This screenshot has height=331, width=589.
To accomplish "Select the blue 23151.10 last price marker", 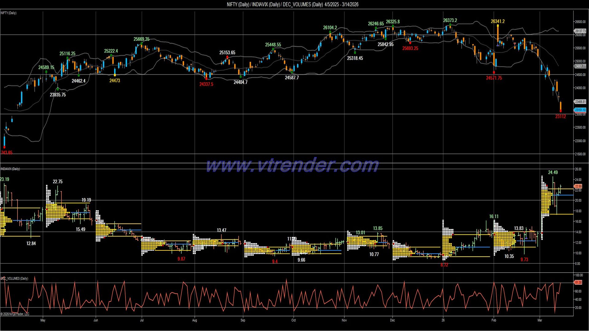I will click(580, 110).
